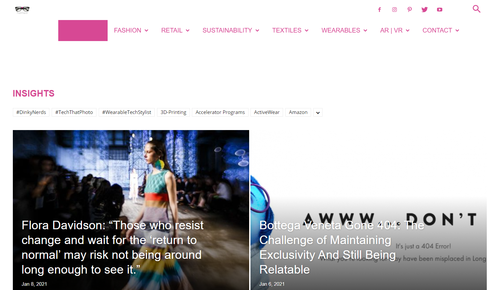Open the Instagram social icon

pos(394,10)
